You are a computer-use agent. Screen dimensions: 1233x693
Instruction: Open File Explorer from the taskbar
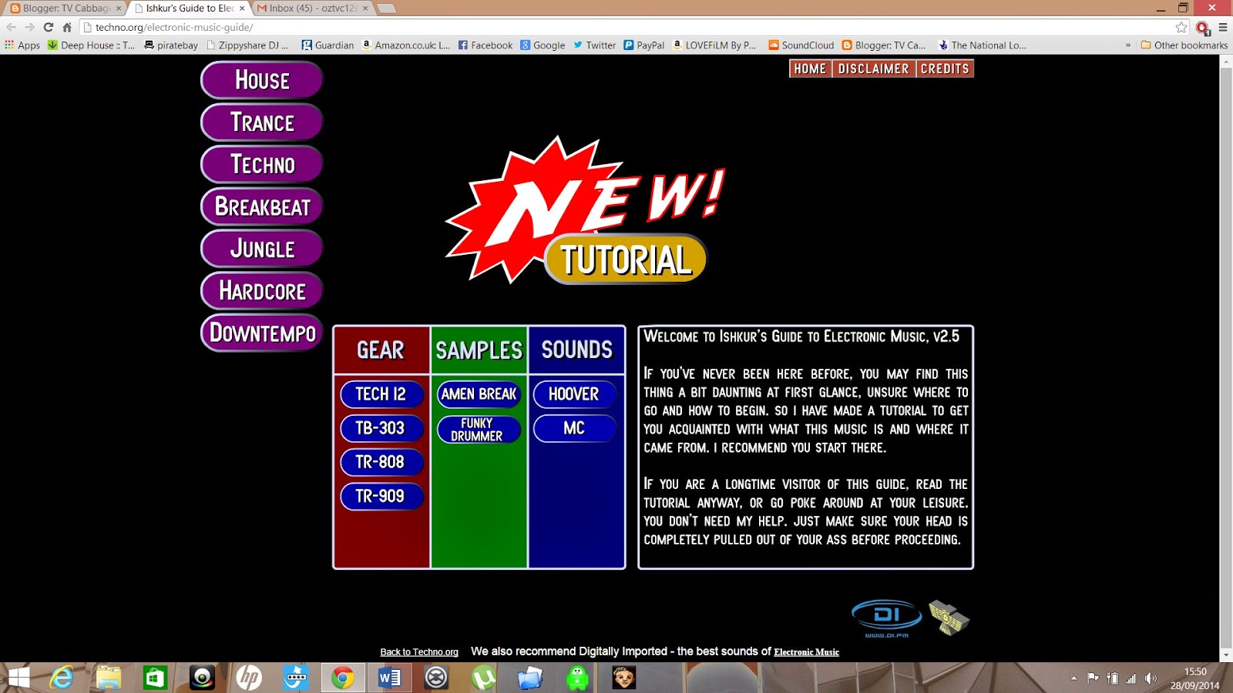point(109,678)
